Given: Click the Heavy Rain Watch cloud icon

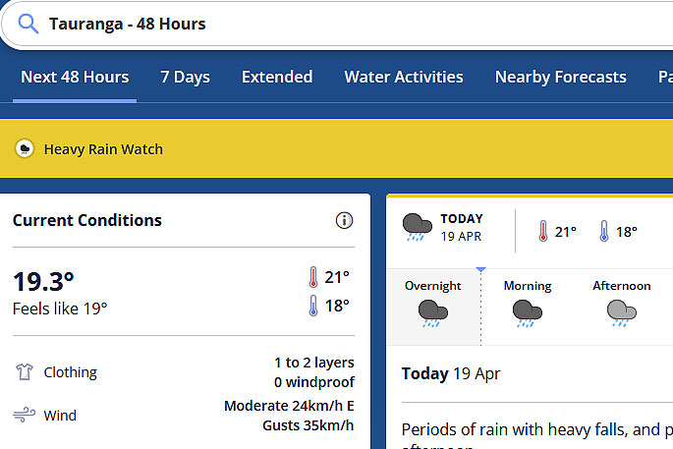Looking at the screenshot, I should (x=25, y=149).
